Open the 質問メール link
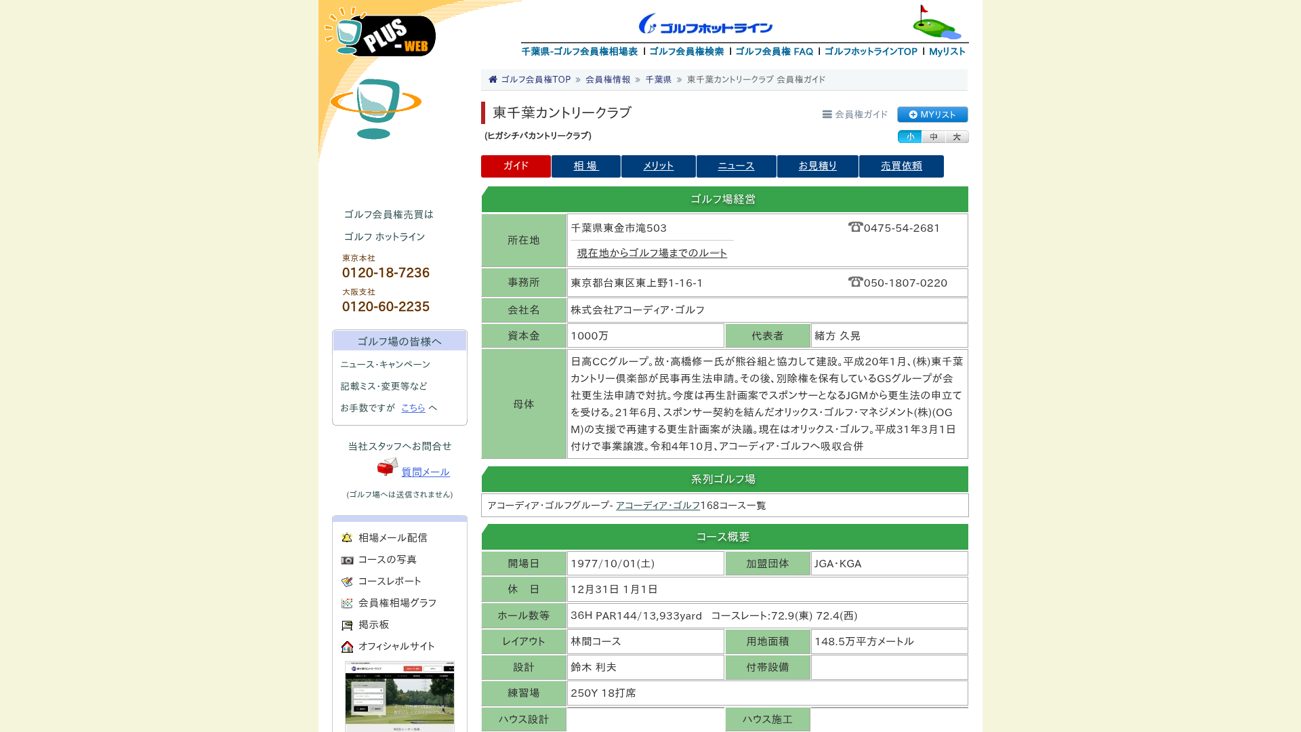The height and width of the screenshot is (732, 1301). (426, 472)
